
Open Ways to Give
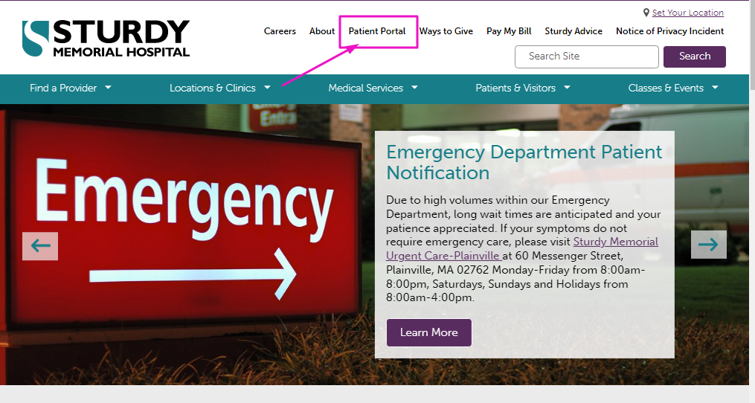click(x=446, y=31)
